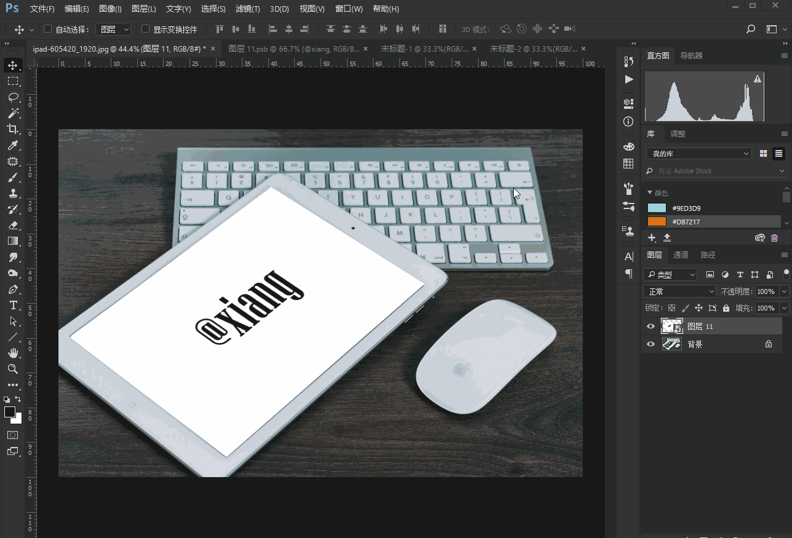
Task: Select the Crop tool
Action: click(x=13, y=129)
